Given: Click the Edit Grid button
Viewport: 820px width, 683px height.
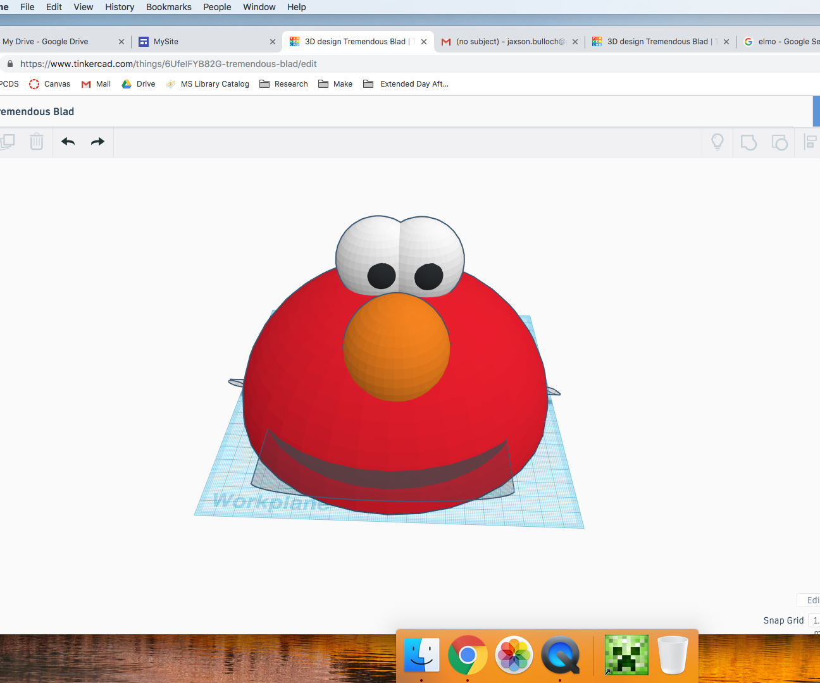Looking at the screenshot, I should pos(810,600).
